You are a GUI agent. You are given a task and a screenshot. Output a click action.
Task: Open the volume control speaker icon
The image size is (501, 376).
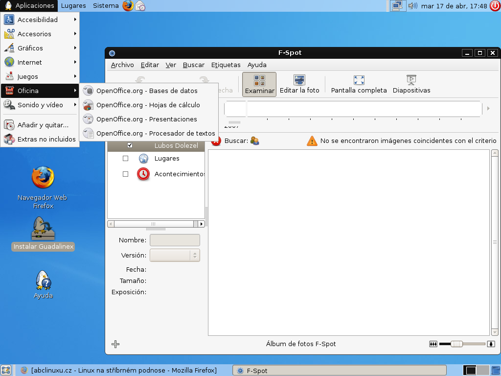coord(412,6)
